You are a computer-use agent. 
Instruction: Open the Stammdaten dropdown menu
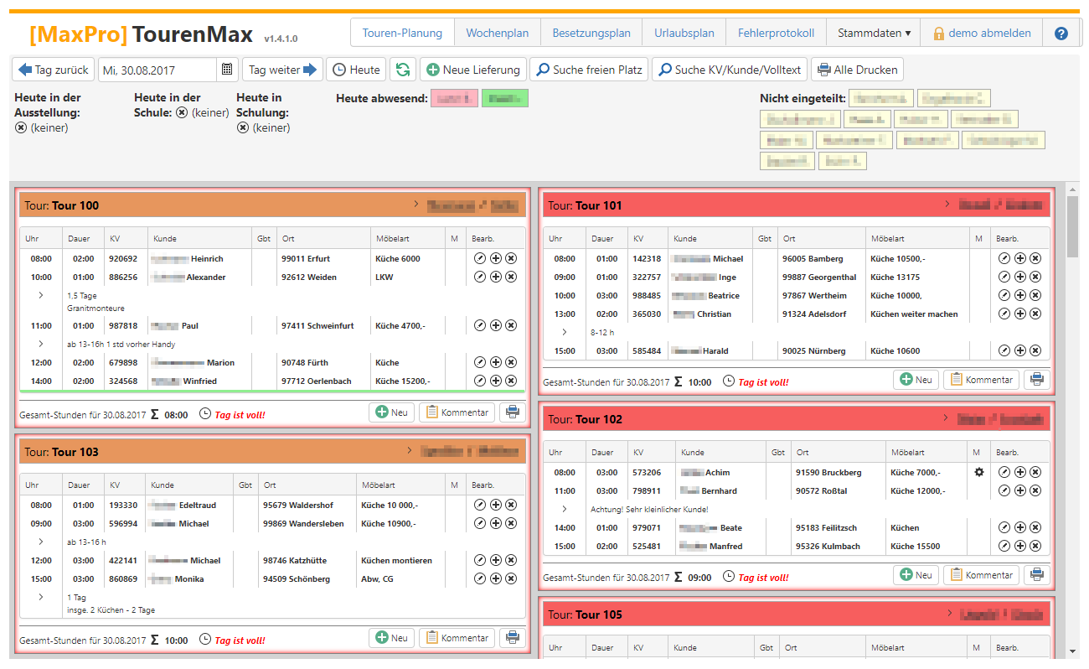873,34
